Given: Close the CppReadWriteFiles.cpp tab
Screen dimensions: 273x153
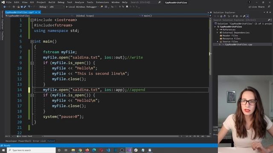Looking at the screenshot, I should pos(39,12).
